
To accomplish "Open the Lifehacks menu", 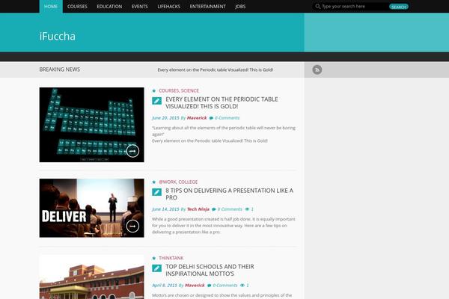I will tap(169, 6).
